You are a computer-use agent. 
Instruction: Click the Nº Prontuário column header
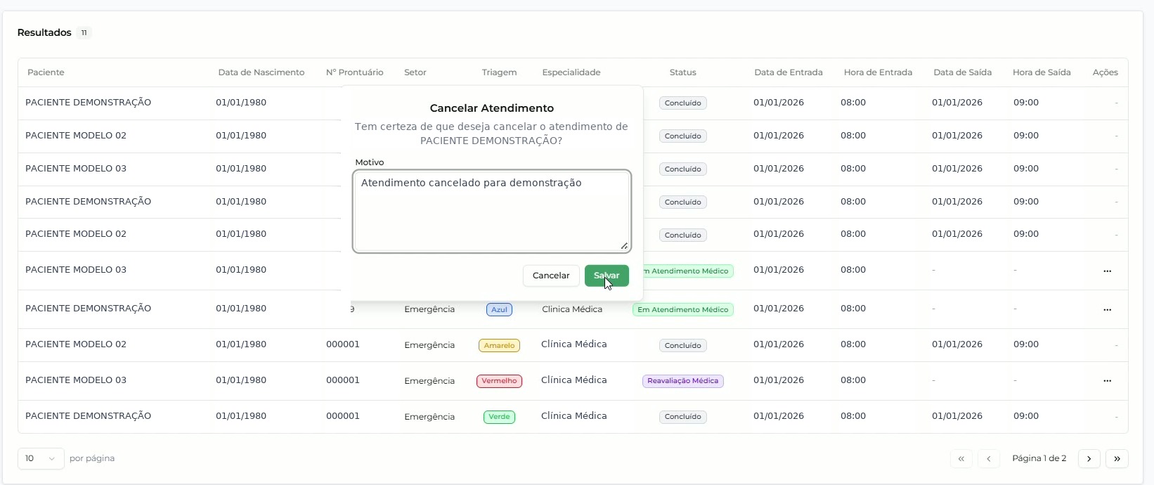[355, 72]
